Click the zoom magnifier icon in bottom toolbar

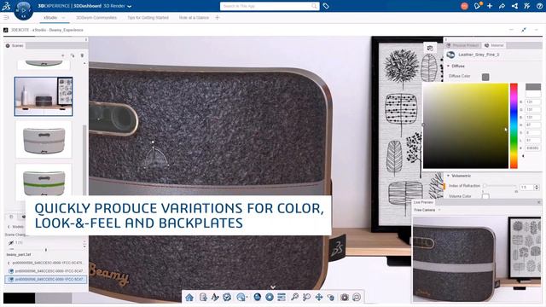pos(294,298)
